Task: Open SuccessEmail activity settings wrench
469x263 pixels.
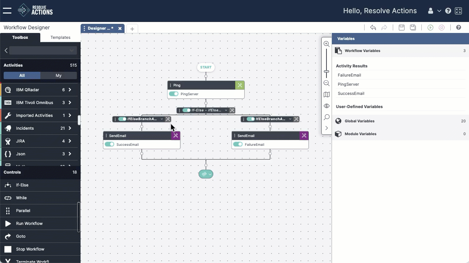Action: coord(176,136)
